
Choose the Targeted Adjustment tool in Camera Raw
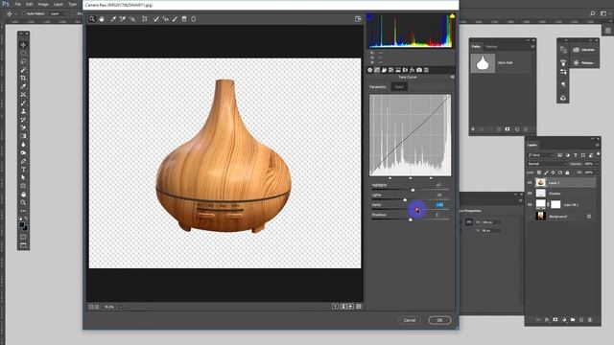132,19
